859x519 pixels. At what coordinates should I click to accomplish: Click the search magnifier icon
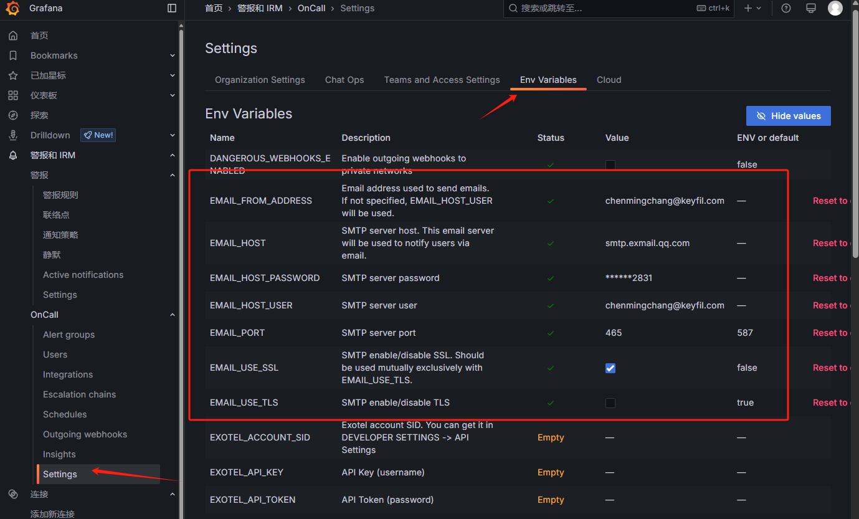513,8
